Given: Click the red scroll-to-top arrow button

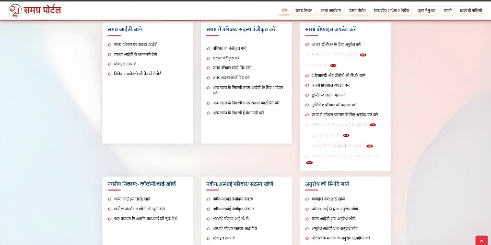Looking at the screenshot, I should click(481, 240).
